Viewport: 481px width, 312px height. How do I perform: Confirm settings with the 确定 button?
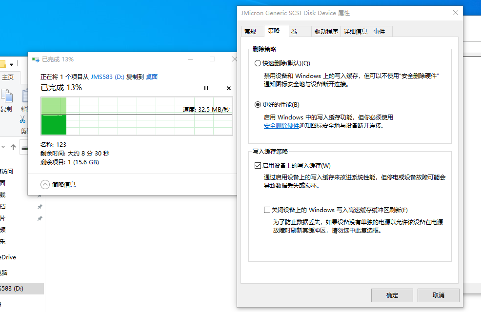pyautogui.click(x=392, y=295)
